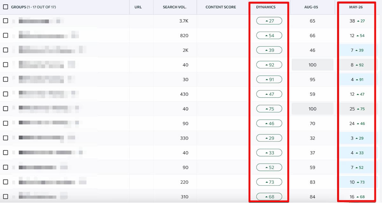Click the Dynamics badge showing 54
The width and height of the screenshot is (382, 203).
[269, 36]
